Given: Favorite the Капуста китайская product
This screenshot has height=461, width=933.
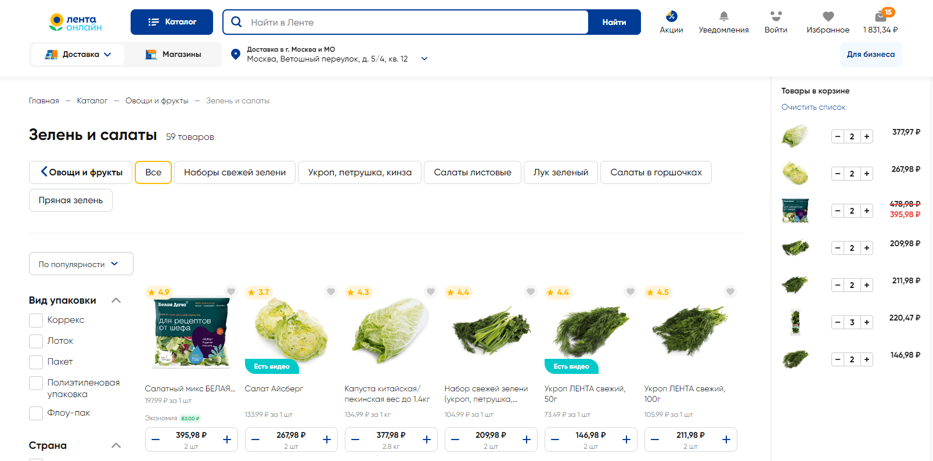Looking at the screenshot, I should click(431, 291).
